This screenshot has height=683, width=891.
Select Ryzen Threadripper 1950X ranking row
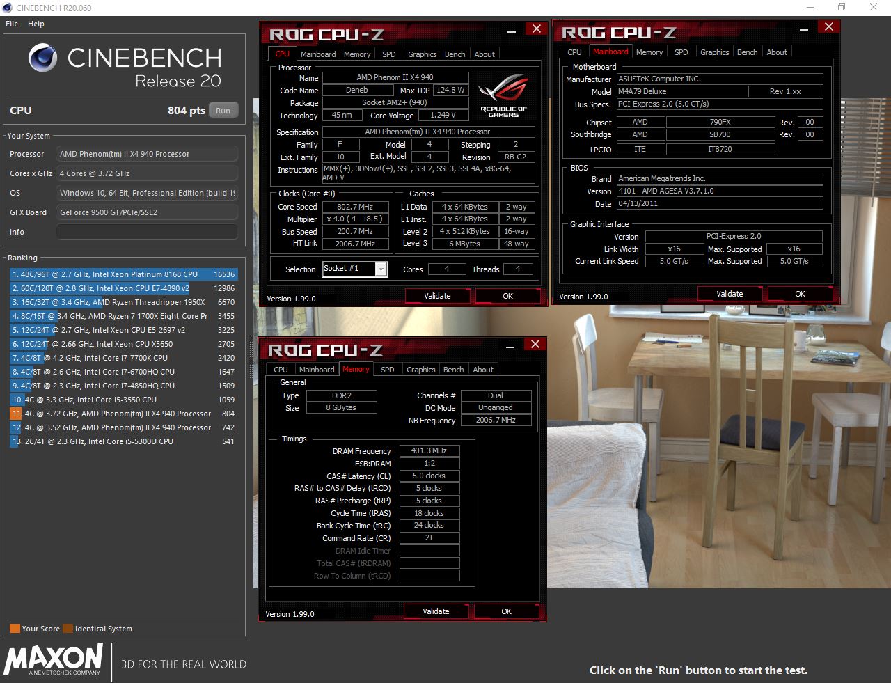[x=123, y=302]
